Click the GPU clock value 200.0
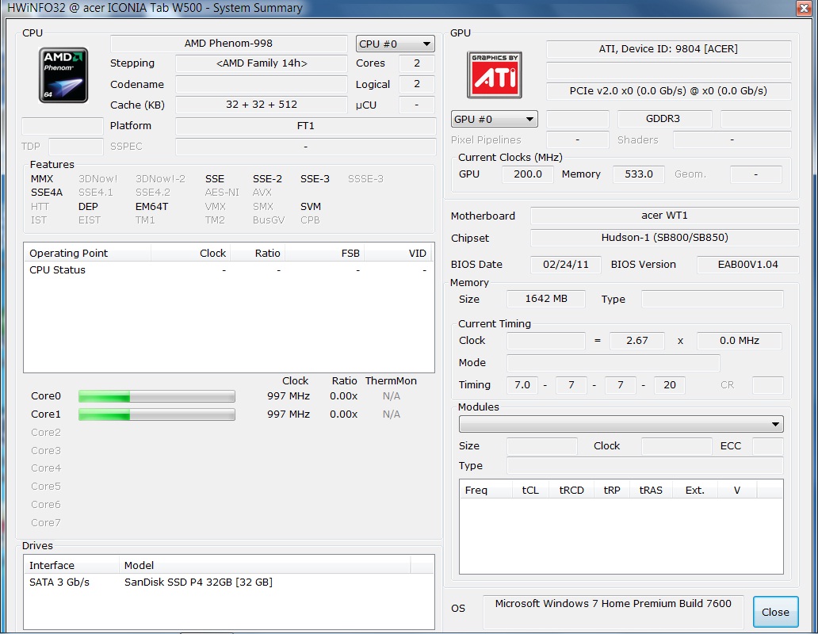818x634 pixels. tap(527, 174)
